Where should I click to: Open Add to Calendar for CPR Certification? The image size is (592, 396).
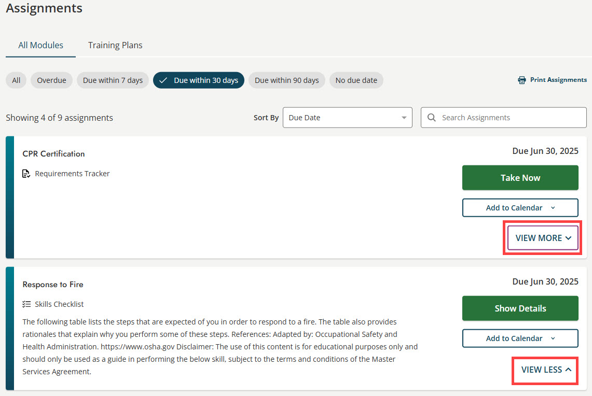coord(520,207)
